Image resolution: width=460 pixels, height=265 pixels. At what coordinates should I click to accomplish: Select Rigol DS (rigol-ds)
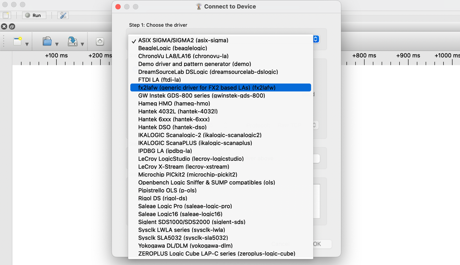pos(220,198)
